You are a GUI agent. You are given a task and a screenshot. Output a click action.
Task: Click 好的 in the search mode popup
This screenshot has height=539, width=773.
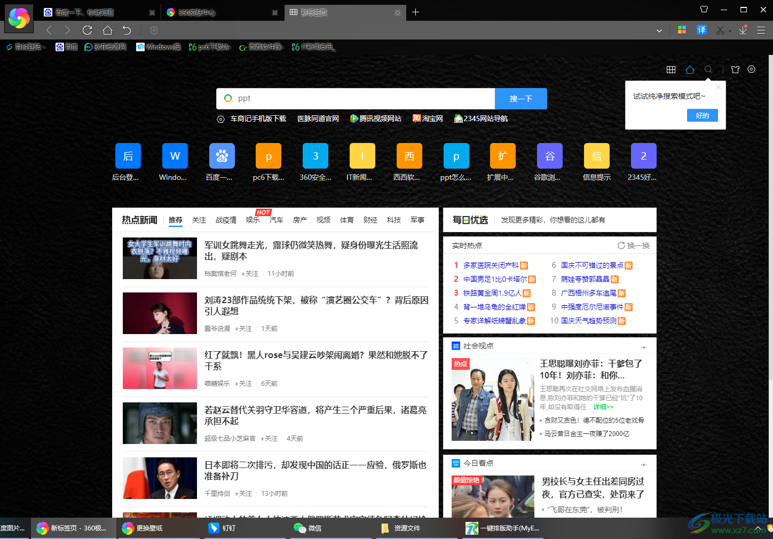[x=703, y=115]
